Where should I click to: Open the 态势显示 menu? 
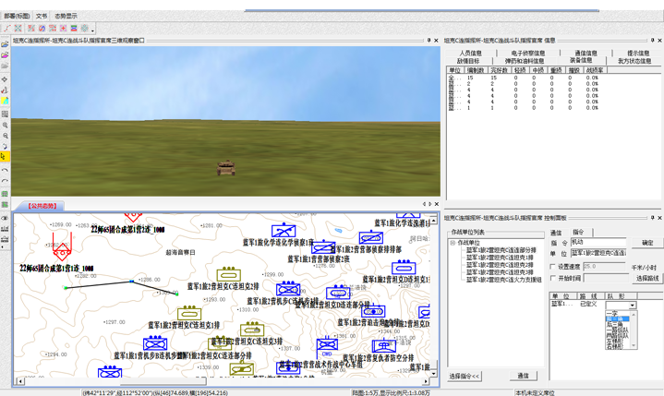pos(66,16)
